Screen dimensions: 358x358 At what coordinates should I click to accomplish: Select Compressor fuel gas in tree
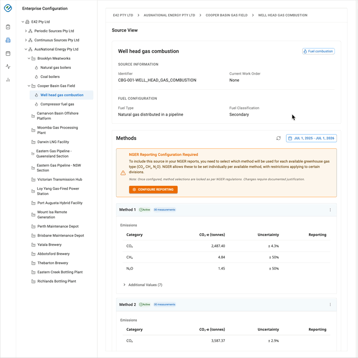[x=57, y=104]
